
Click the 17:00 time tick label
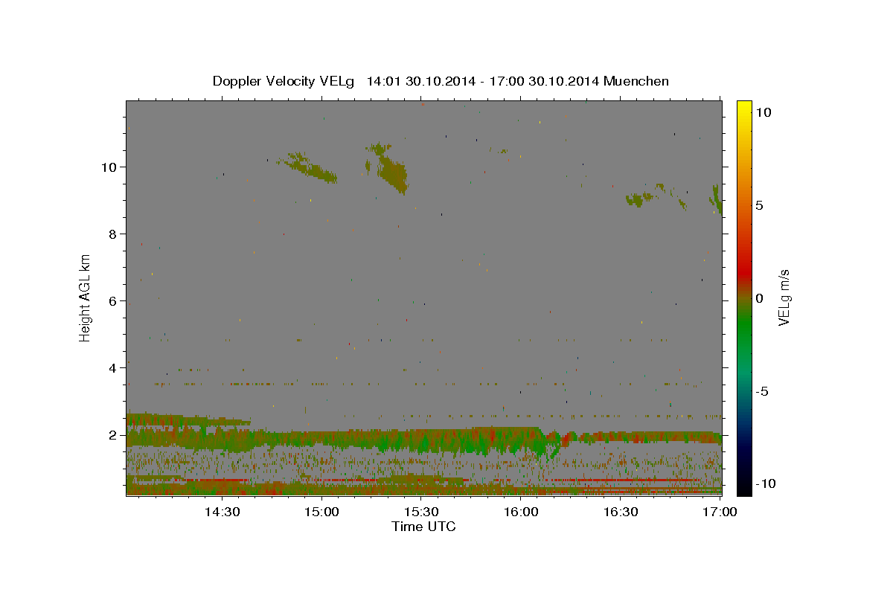pos(720,512)
